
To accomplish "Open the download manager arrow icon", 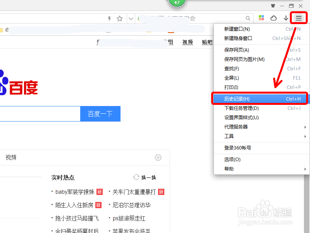I will pyautogui.click(x=285, y=18).
